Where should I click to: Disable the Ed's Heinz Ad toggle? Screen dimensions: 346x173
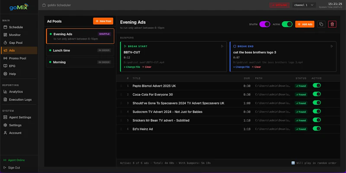(317, 129)
